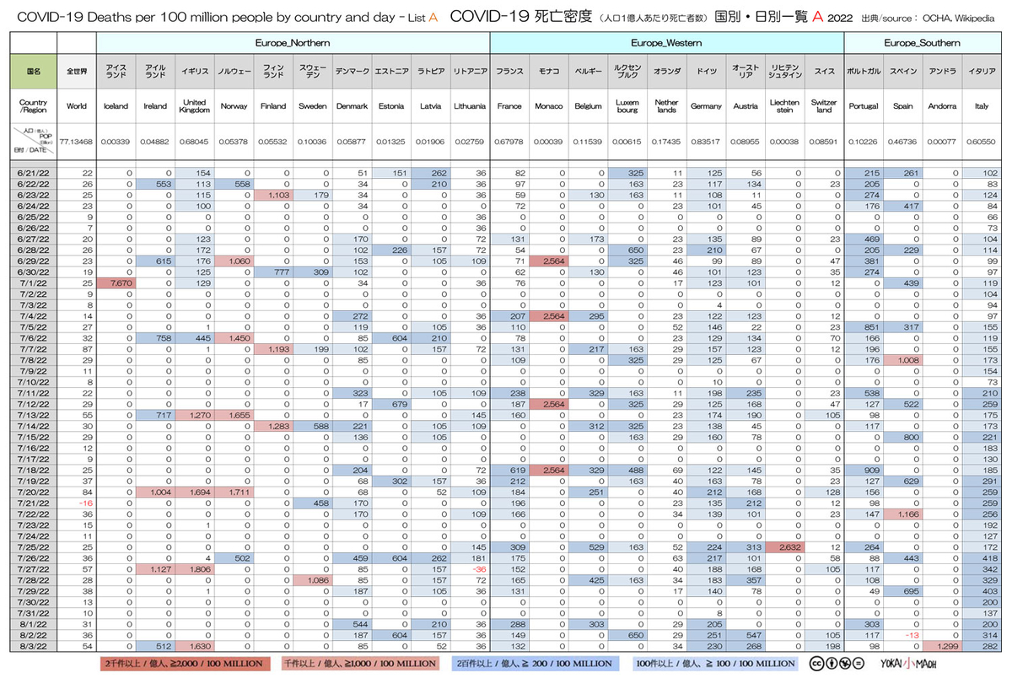Click Liechtenstein's 2,632 cell
The width and height of the screenshot is (1012, 678).
[784, 546]
